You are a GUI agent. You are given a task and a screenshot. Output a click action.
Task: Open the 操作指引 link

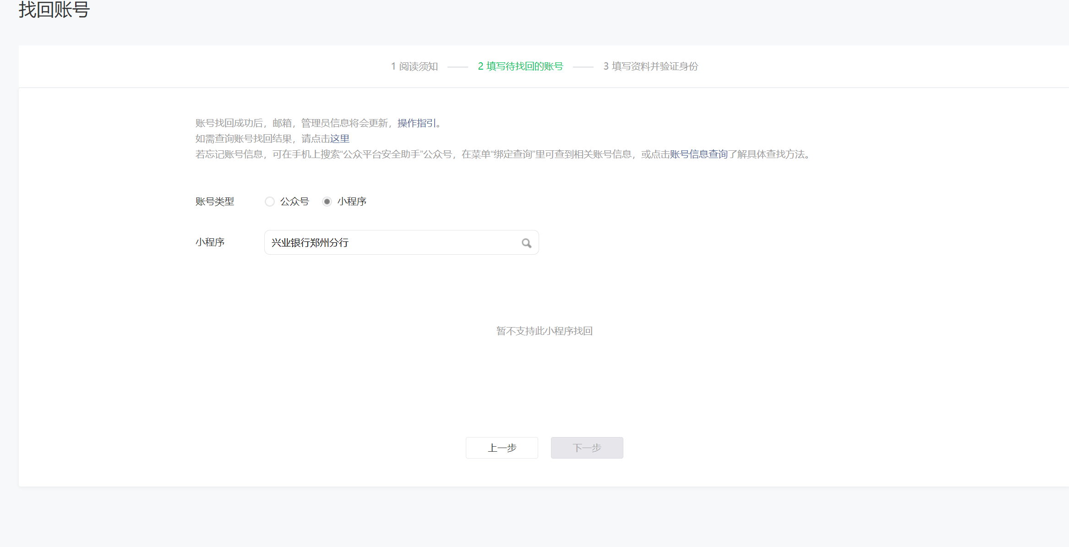tap(416, 123)
